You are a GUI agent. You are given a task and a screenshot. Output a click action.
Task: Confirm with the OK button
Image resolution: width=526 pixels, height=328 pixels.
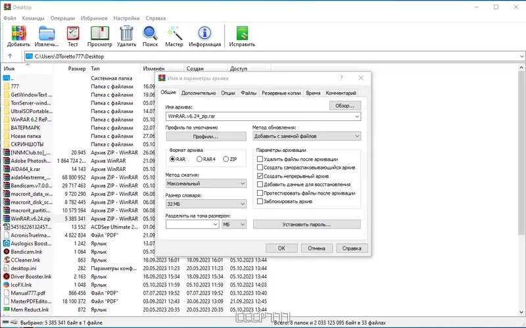pos(281,248)
